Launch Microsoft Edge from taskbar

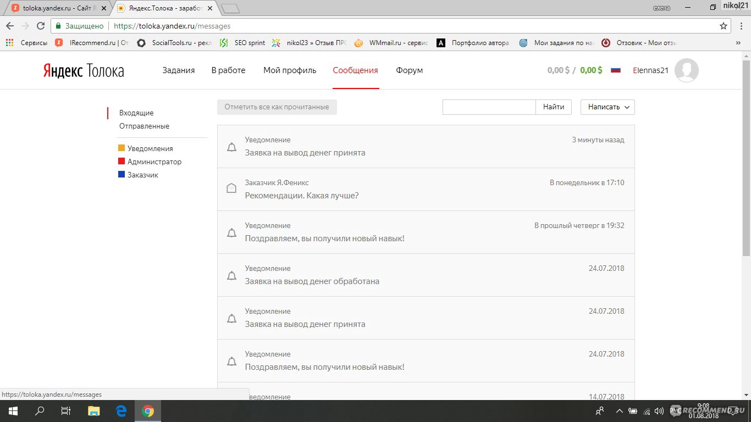coord(121,411)
